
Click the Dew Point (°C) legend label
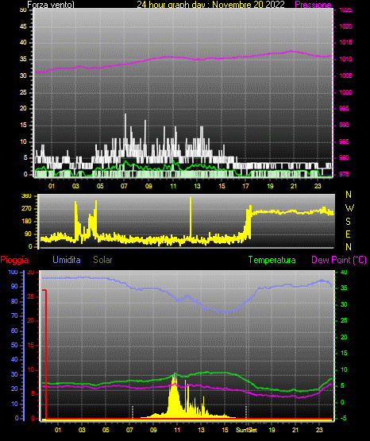(x=339, y=260)
